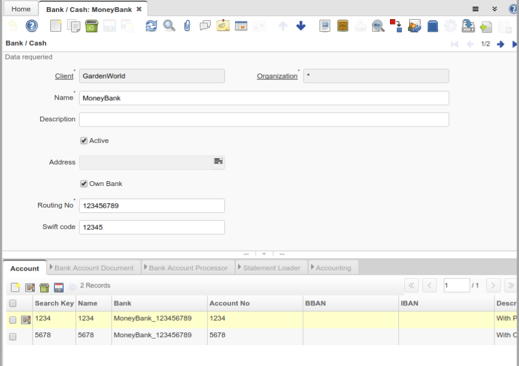This screenshot has height=366, width=519.
Task: Refresh the record with ReQuery icon
Action: click(151, 26)
